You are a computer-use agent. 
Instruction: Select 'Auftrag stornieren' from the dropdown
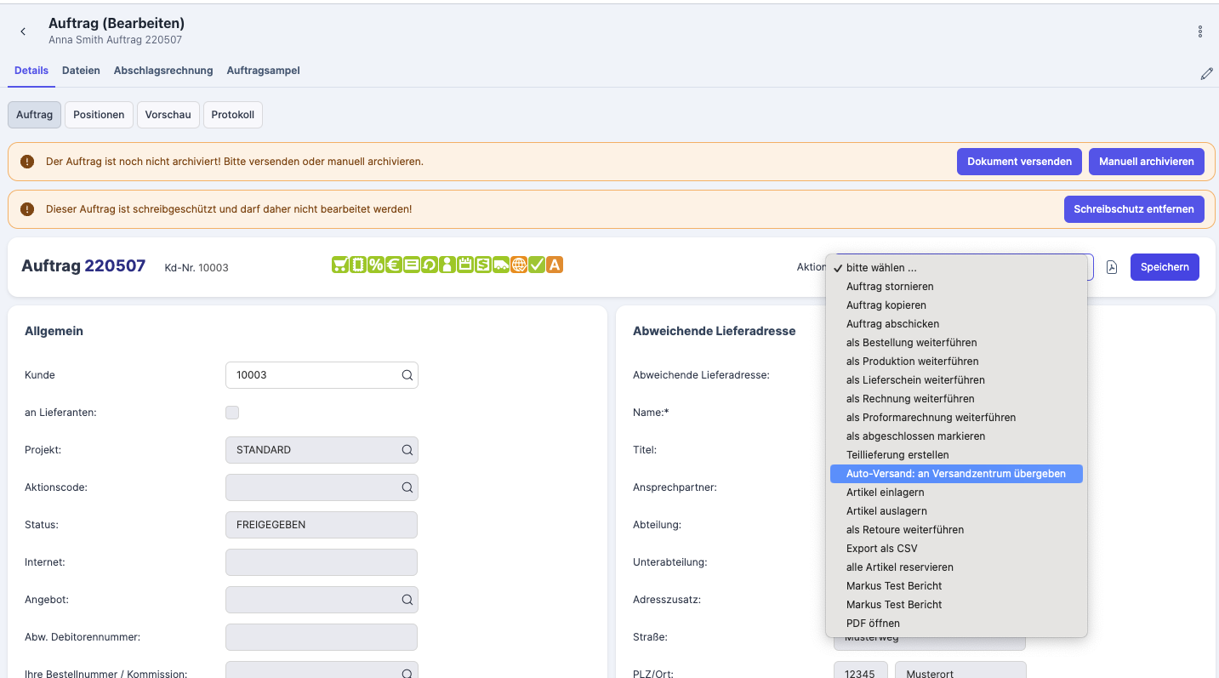(x=890, y=287)
